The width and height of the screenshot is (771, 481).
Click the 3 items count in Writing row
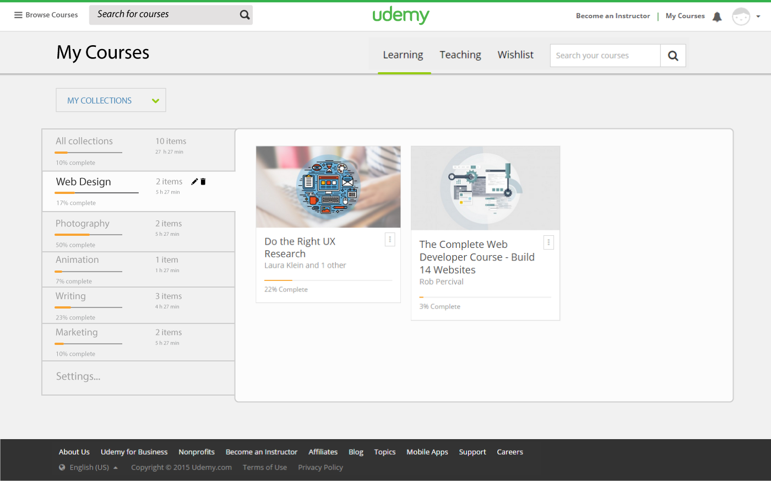point(169,296)
